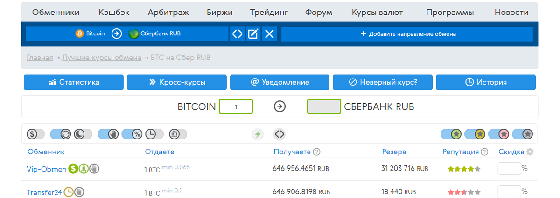
Task: Open the Биржи menu item
Action: click(x=219, y=12)
